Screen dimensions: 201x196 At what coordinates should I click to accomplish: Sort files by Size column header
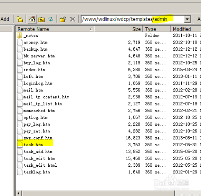[x=118, y=29]
